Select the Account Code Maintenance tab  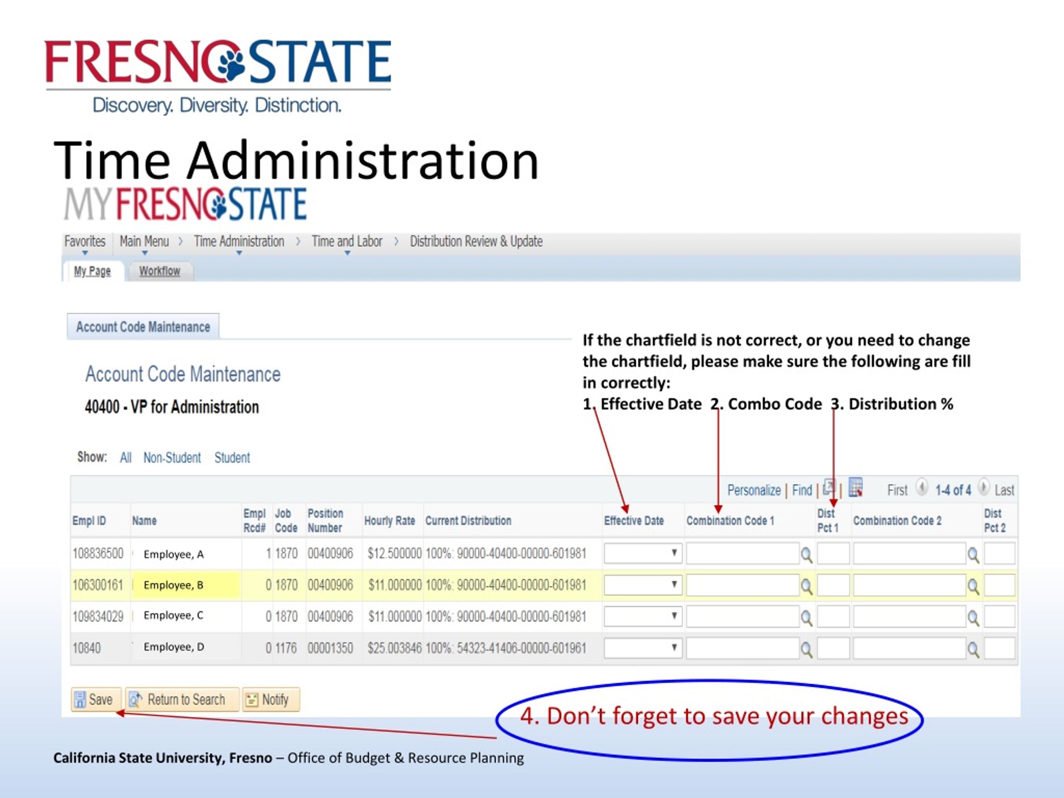[x=143, y=327]
